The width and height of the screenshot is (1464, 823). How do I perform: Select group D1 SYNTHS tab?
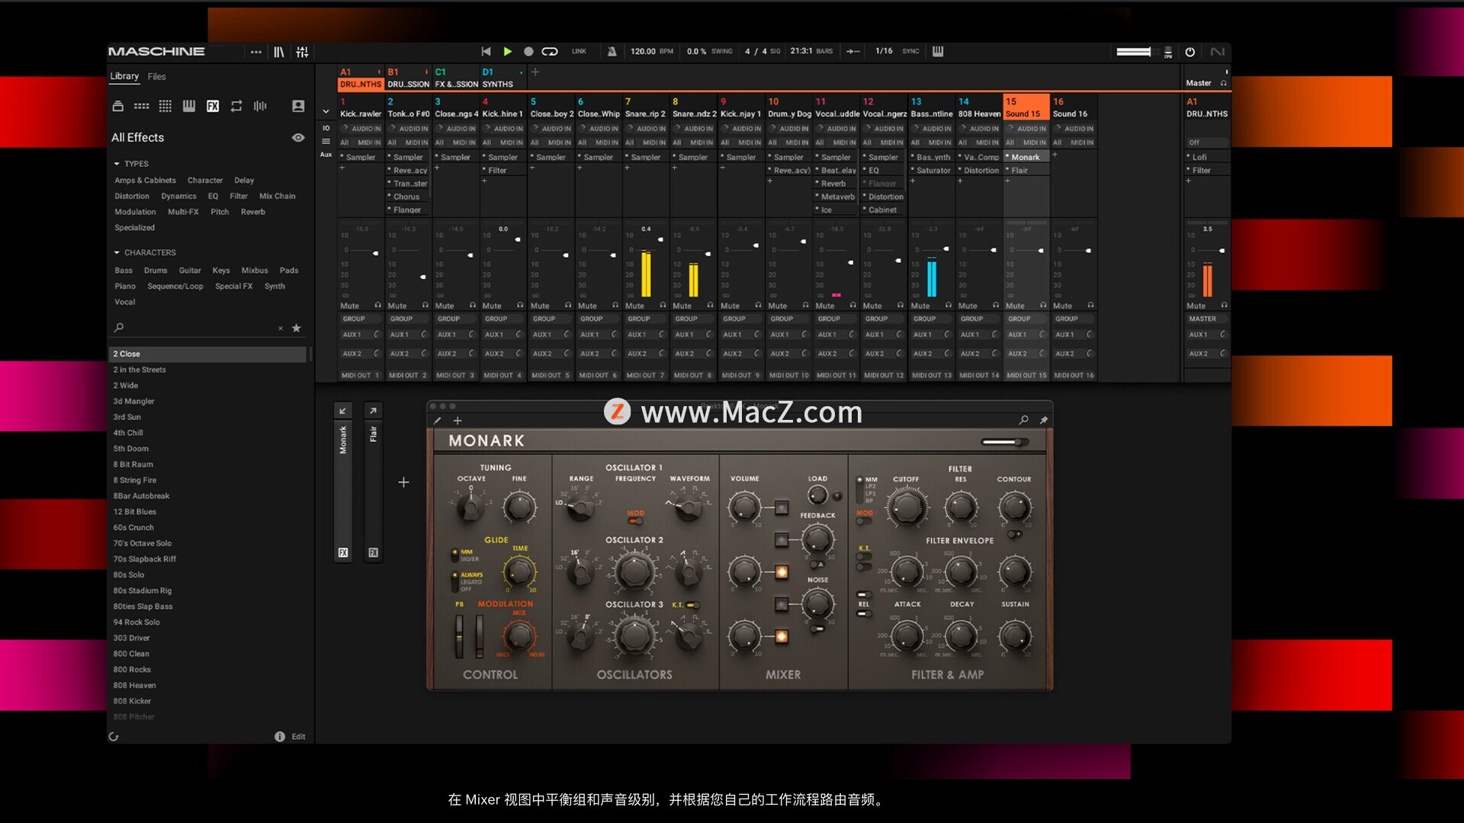[x=503, y=78]
